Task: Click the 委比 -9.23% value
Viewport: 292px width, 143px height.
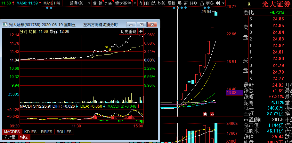Action: click(277, 13)
